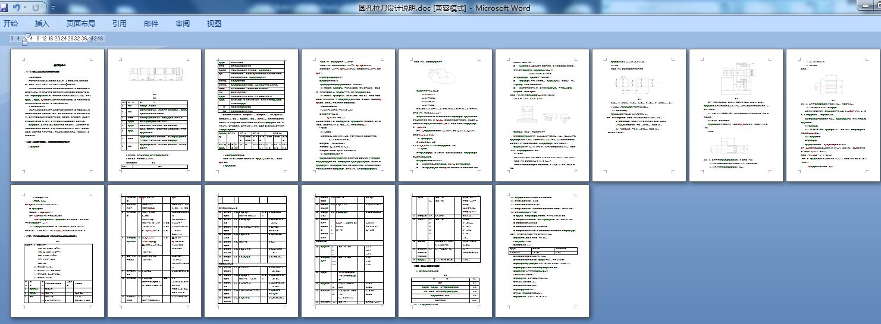Select page 2 showing the broach drawing
The height and width of the screenshot is (324, 881).
pos(154,115)
